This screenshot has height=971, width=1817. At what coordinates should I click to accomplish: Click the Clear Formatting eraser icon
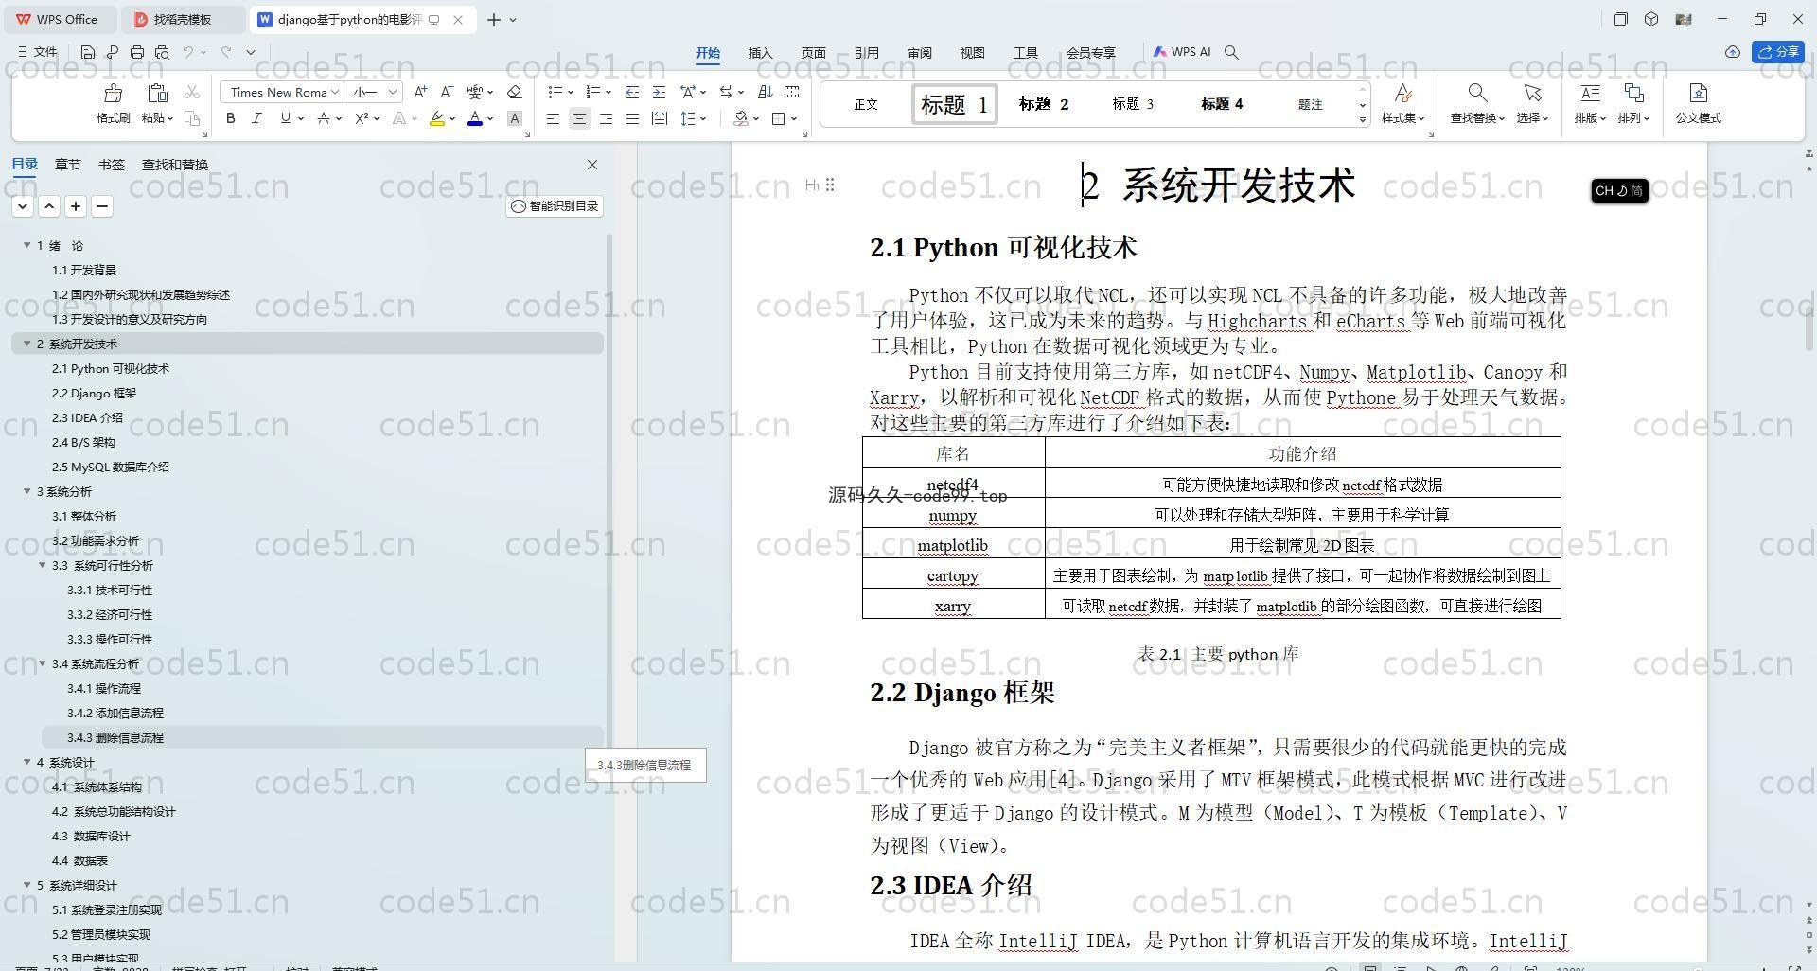pyautogui.click(x=514, y=92)
